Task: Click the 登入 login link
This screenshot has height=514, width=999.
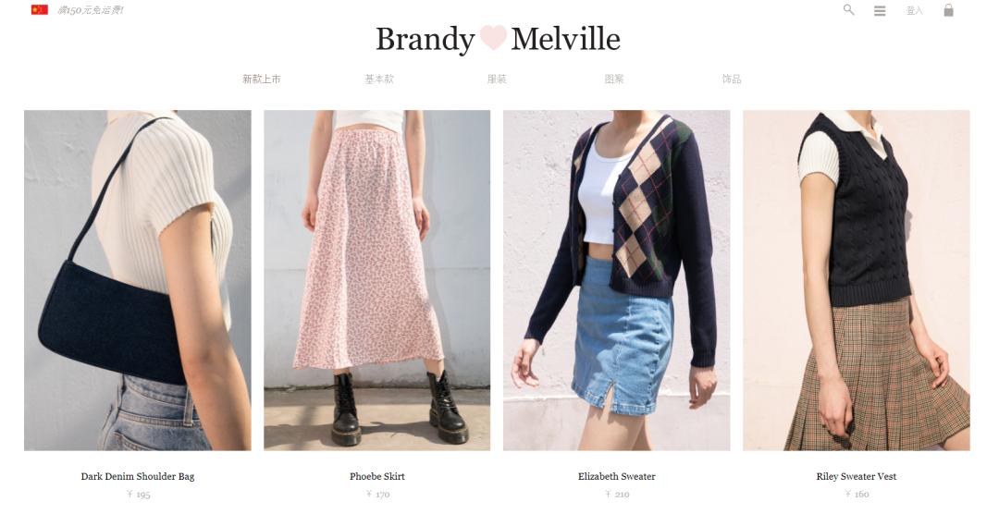Action: tap(914, 11)
